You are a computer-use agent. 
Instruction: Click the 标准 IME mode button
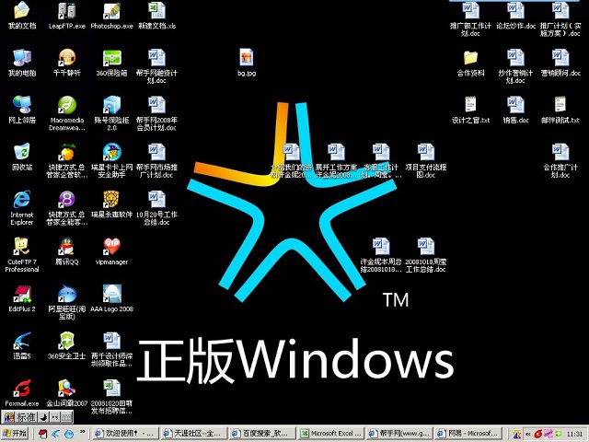click(x=27, y=416)
